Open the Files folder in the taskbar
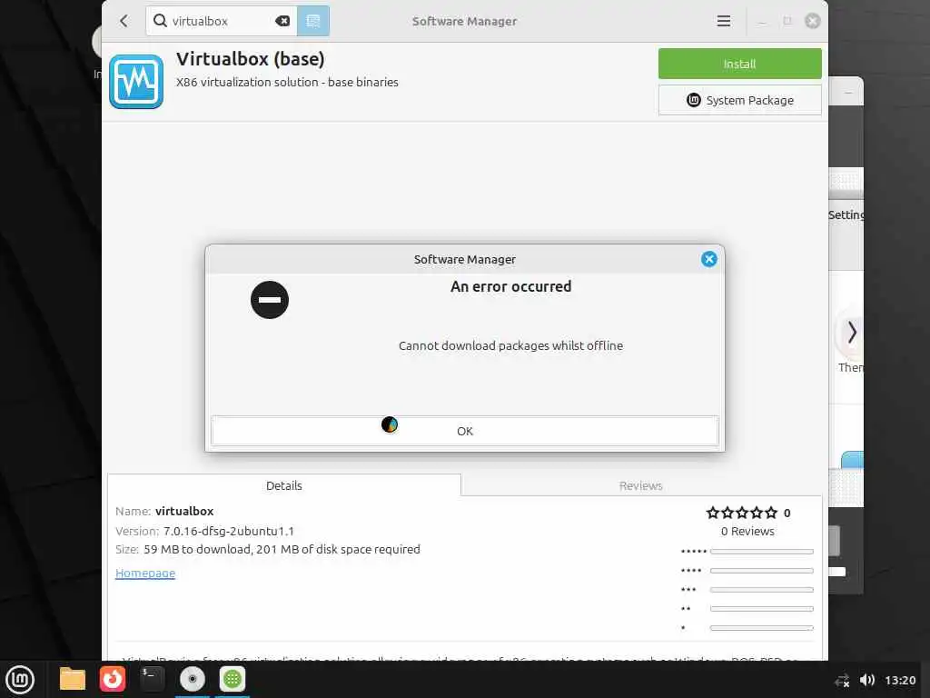The width and height of the screenshot is (930, 698). (x=73, y=679)
